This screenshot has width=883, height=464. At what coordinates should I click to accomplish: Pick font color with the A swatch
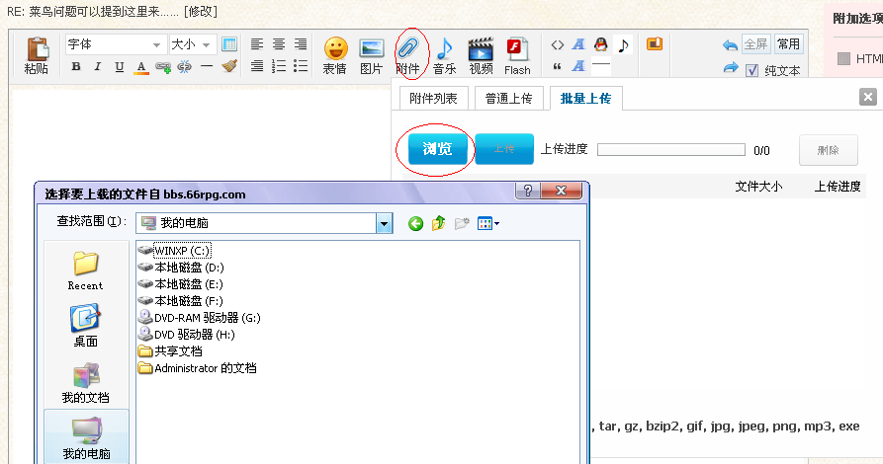pos(141,67)
